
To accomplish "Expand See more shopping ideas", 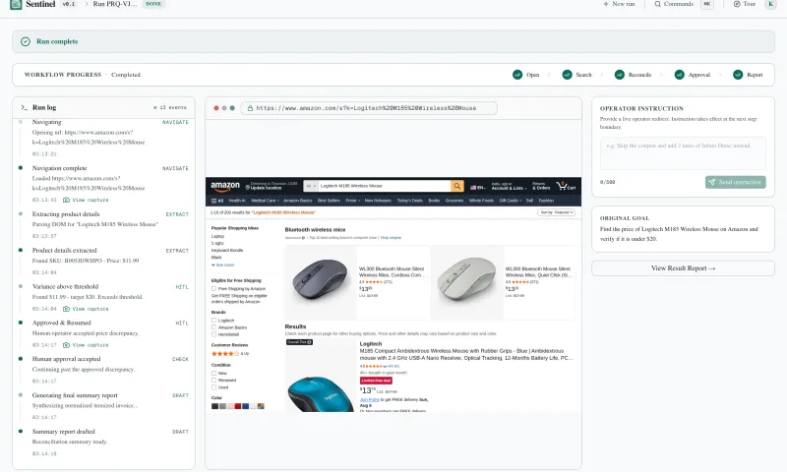I will [x=222, y=265].
